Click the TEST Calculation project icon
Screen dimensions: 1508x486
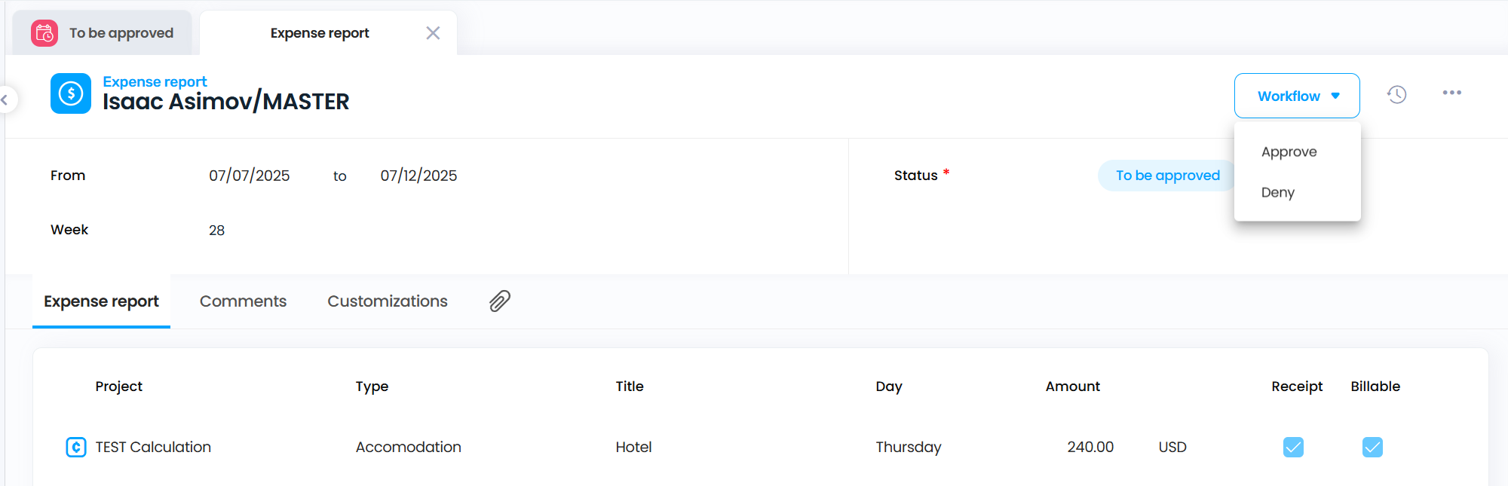click(76, 447)
